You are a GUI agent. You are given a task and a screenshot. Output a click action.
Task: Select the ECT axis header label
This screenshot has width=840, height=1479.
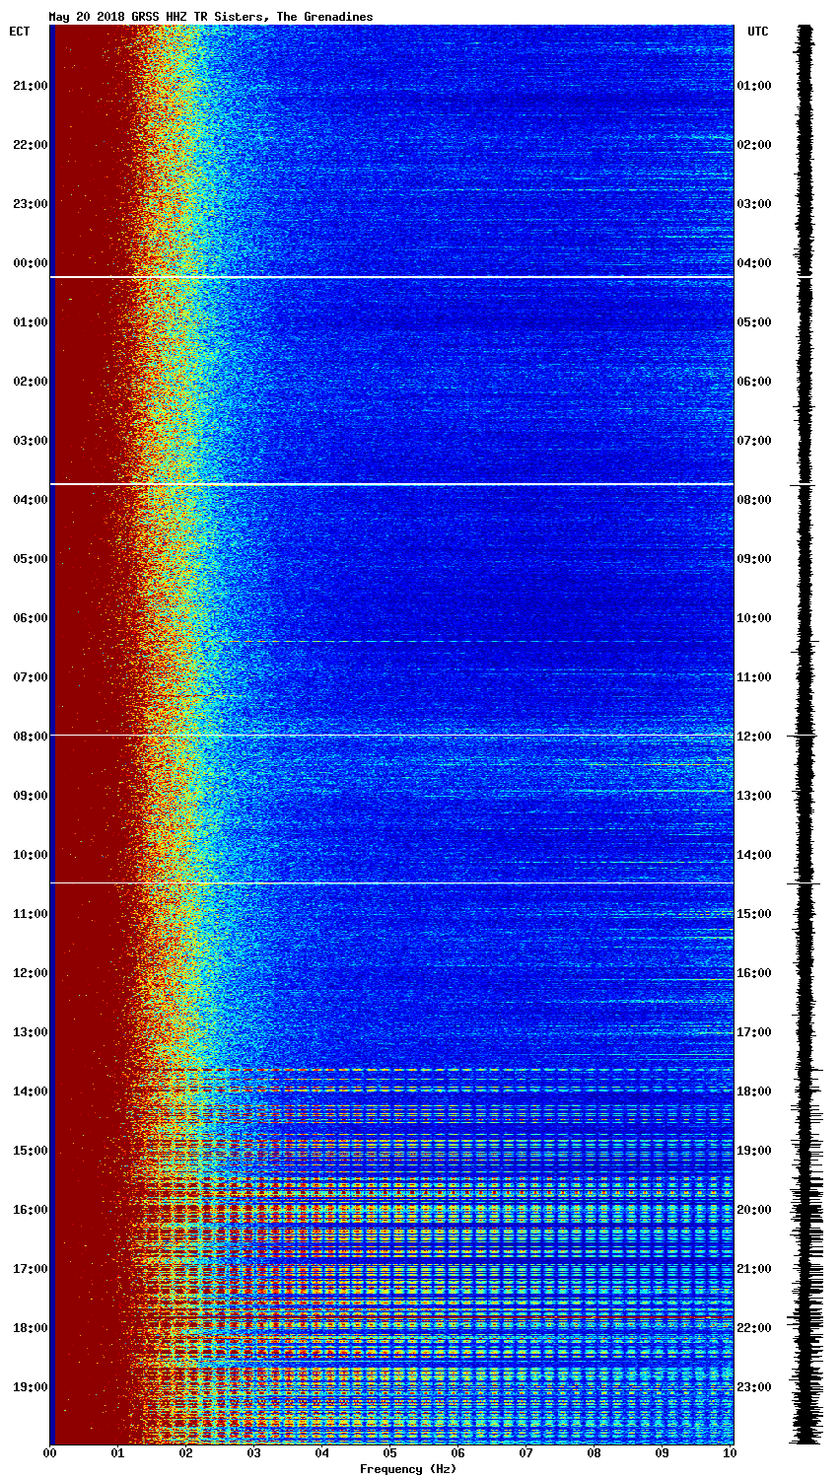pos(20,32)
